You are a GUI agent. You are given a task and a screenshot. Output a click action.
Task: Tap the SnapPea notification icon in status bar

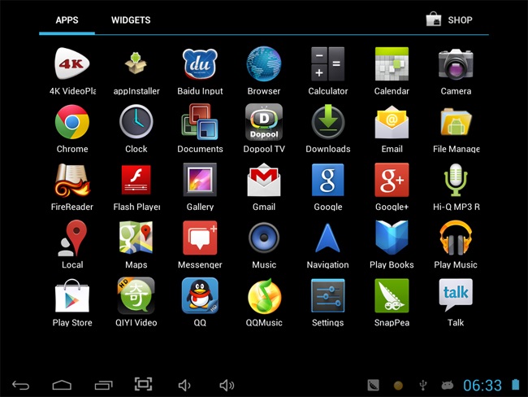[x=373, y=385]
